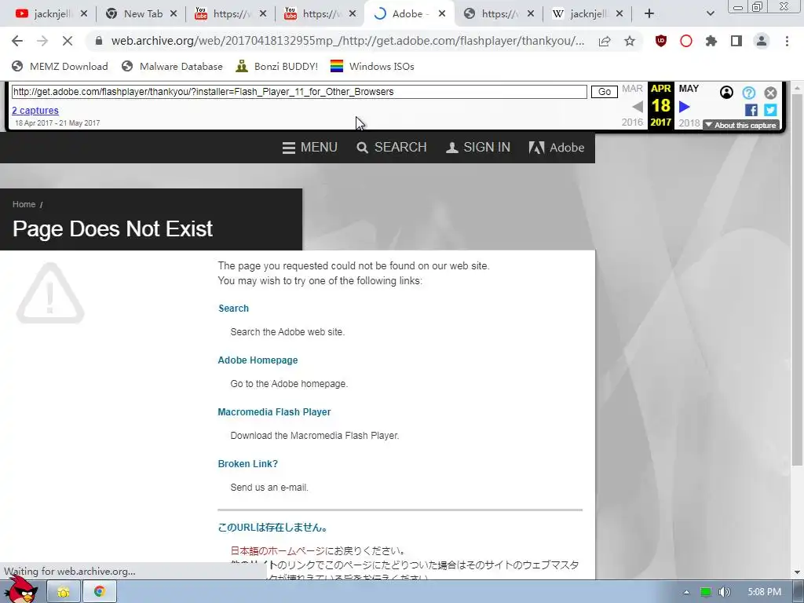Open a new tab with the plus button
804x603 pixels.
[649, 14]
